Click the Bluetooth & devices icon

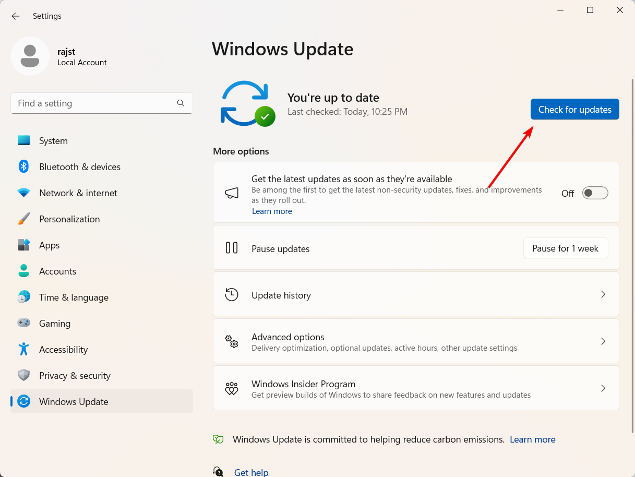point(23,166)
